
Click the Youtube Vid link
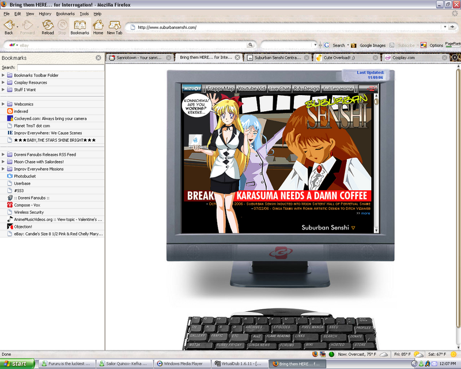coord(252,88)
